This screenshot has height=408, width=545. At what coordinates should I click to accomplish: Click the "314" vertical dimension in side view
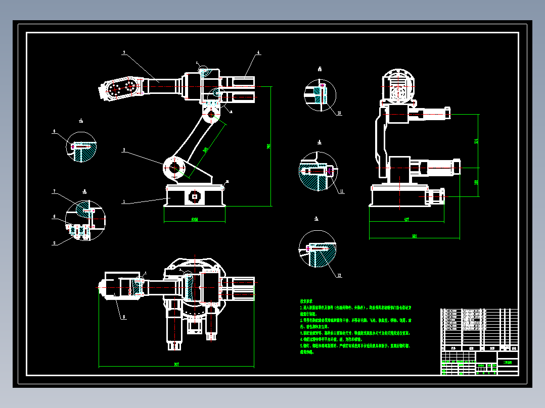[476, 141]
